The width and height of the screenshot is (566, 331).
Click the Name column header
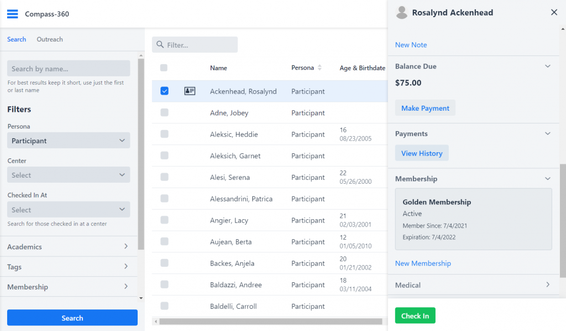pyautogui.click(x=218, y=68)
